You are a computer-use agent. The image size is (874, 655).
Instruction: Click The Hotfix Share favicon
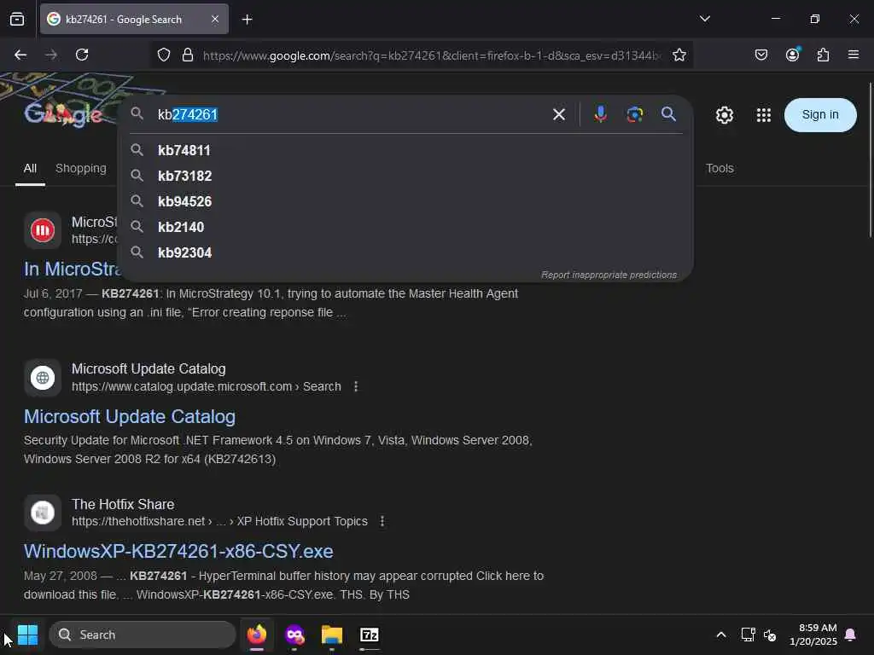43,513
